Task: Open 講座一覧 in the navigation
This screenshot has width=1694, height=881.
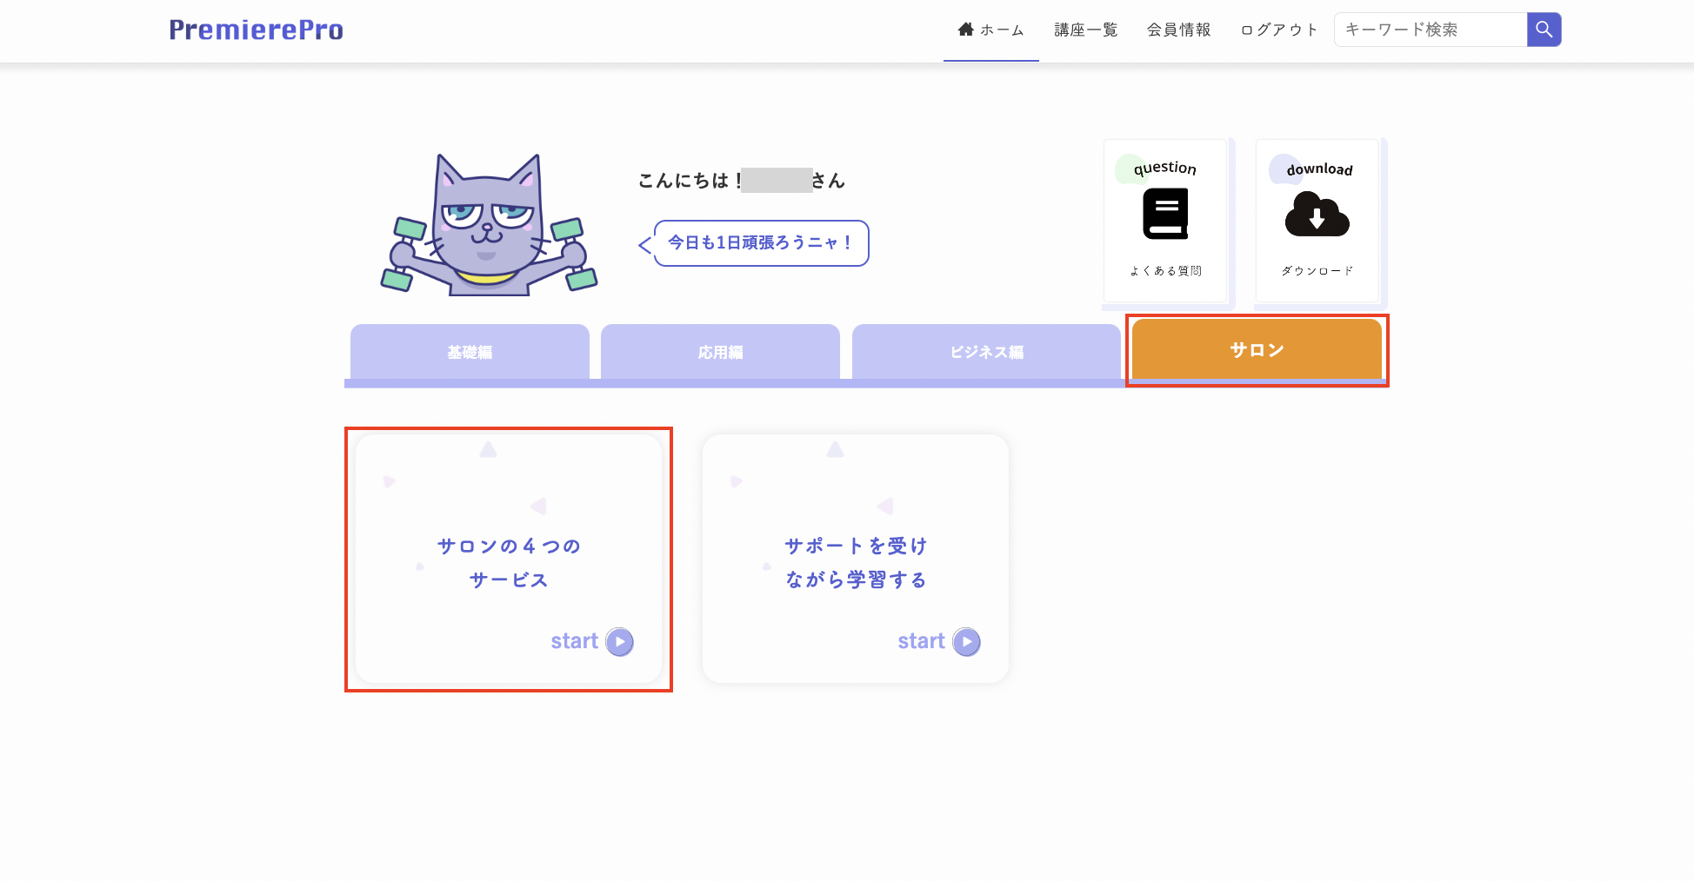Action: [x=1085, y=30]
